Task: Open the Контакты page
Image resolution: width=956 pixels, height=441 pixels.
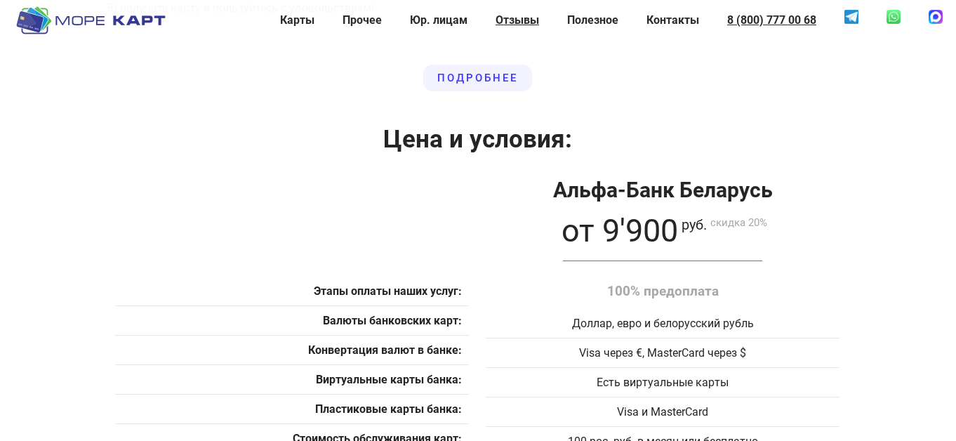Action: coord(672,20)
